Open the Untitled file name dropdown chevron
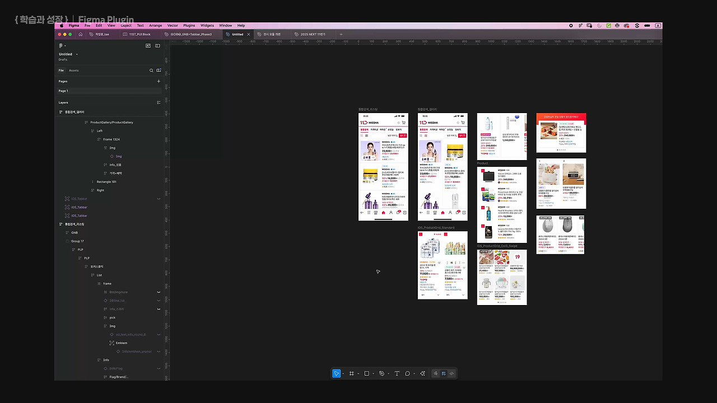This screenshot has width=717, height=403. click(x=77, y=54)
